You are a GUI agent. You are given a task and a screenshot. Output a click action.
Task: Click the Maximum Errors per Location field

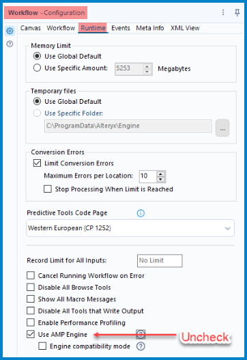coord(148,176)
